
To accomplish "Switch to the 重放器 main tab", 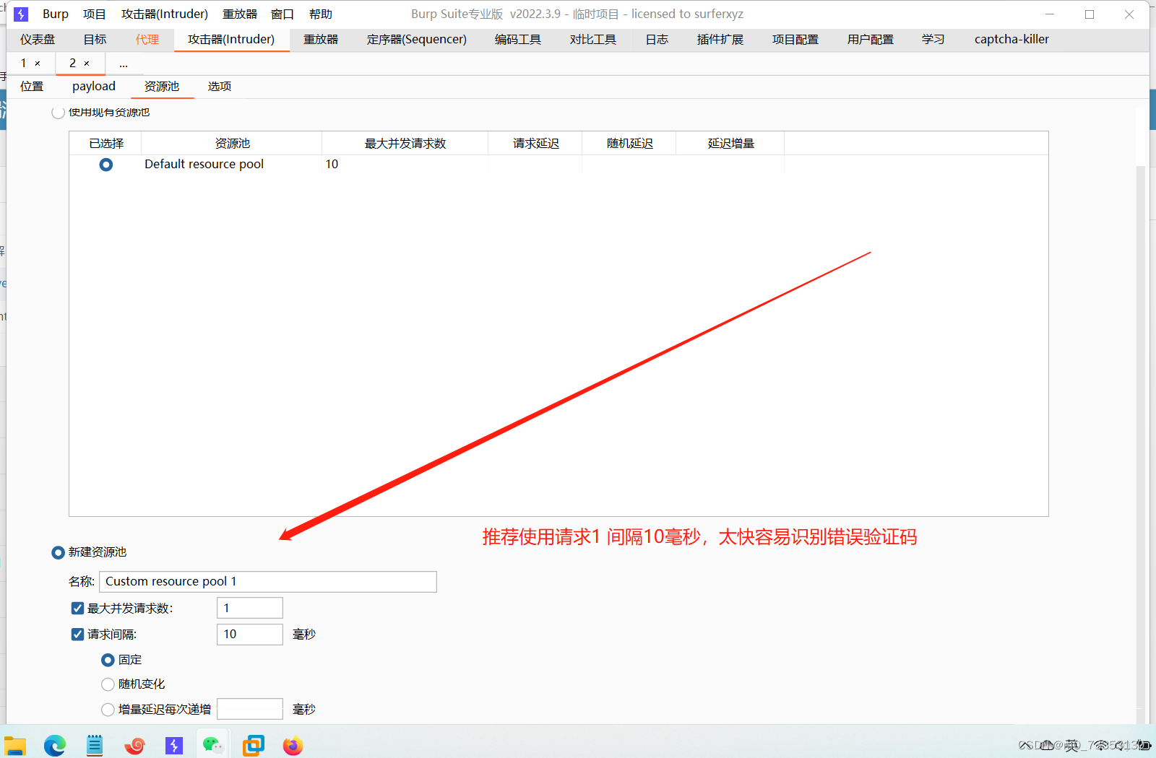I will [x=321, y=40].
